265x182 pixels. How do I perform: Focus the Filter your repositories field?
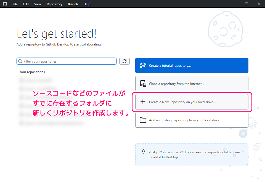click(x=67, y=61)
